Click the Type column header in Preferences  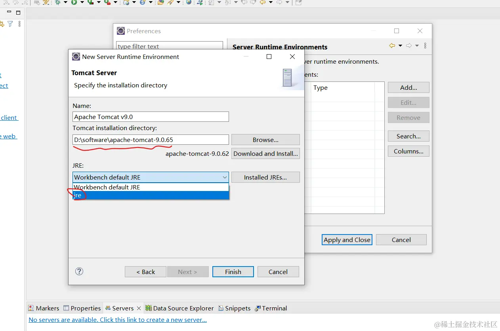(343, 87)
